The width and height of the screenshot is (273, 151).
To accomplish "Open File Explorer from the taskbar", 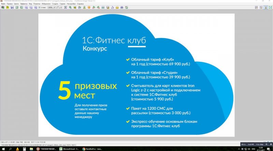I will pos(31,149).
